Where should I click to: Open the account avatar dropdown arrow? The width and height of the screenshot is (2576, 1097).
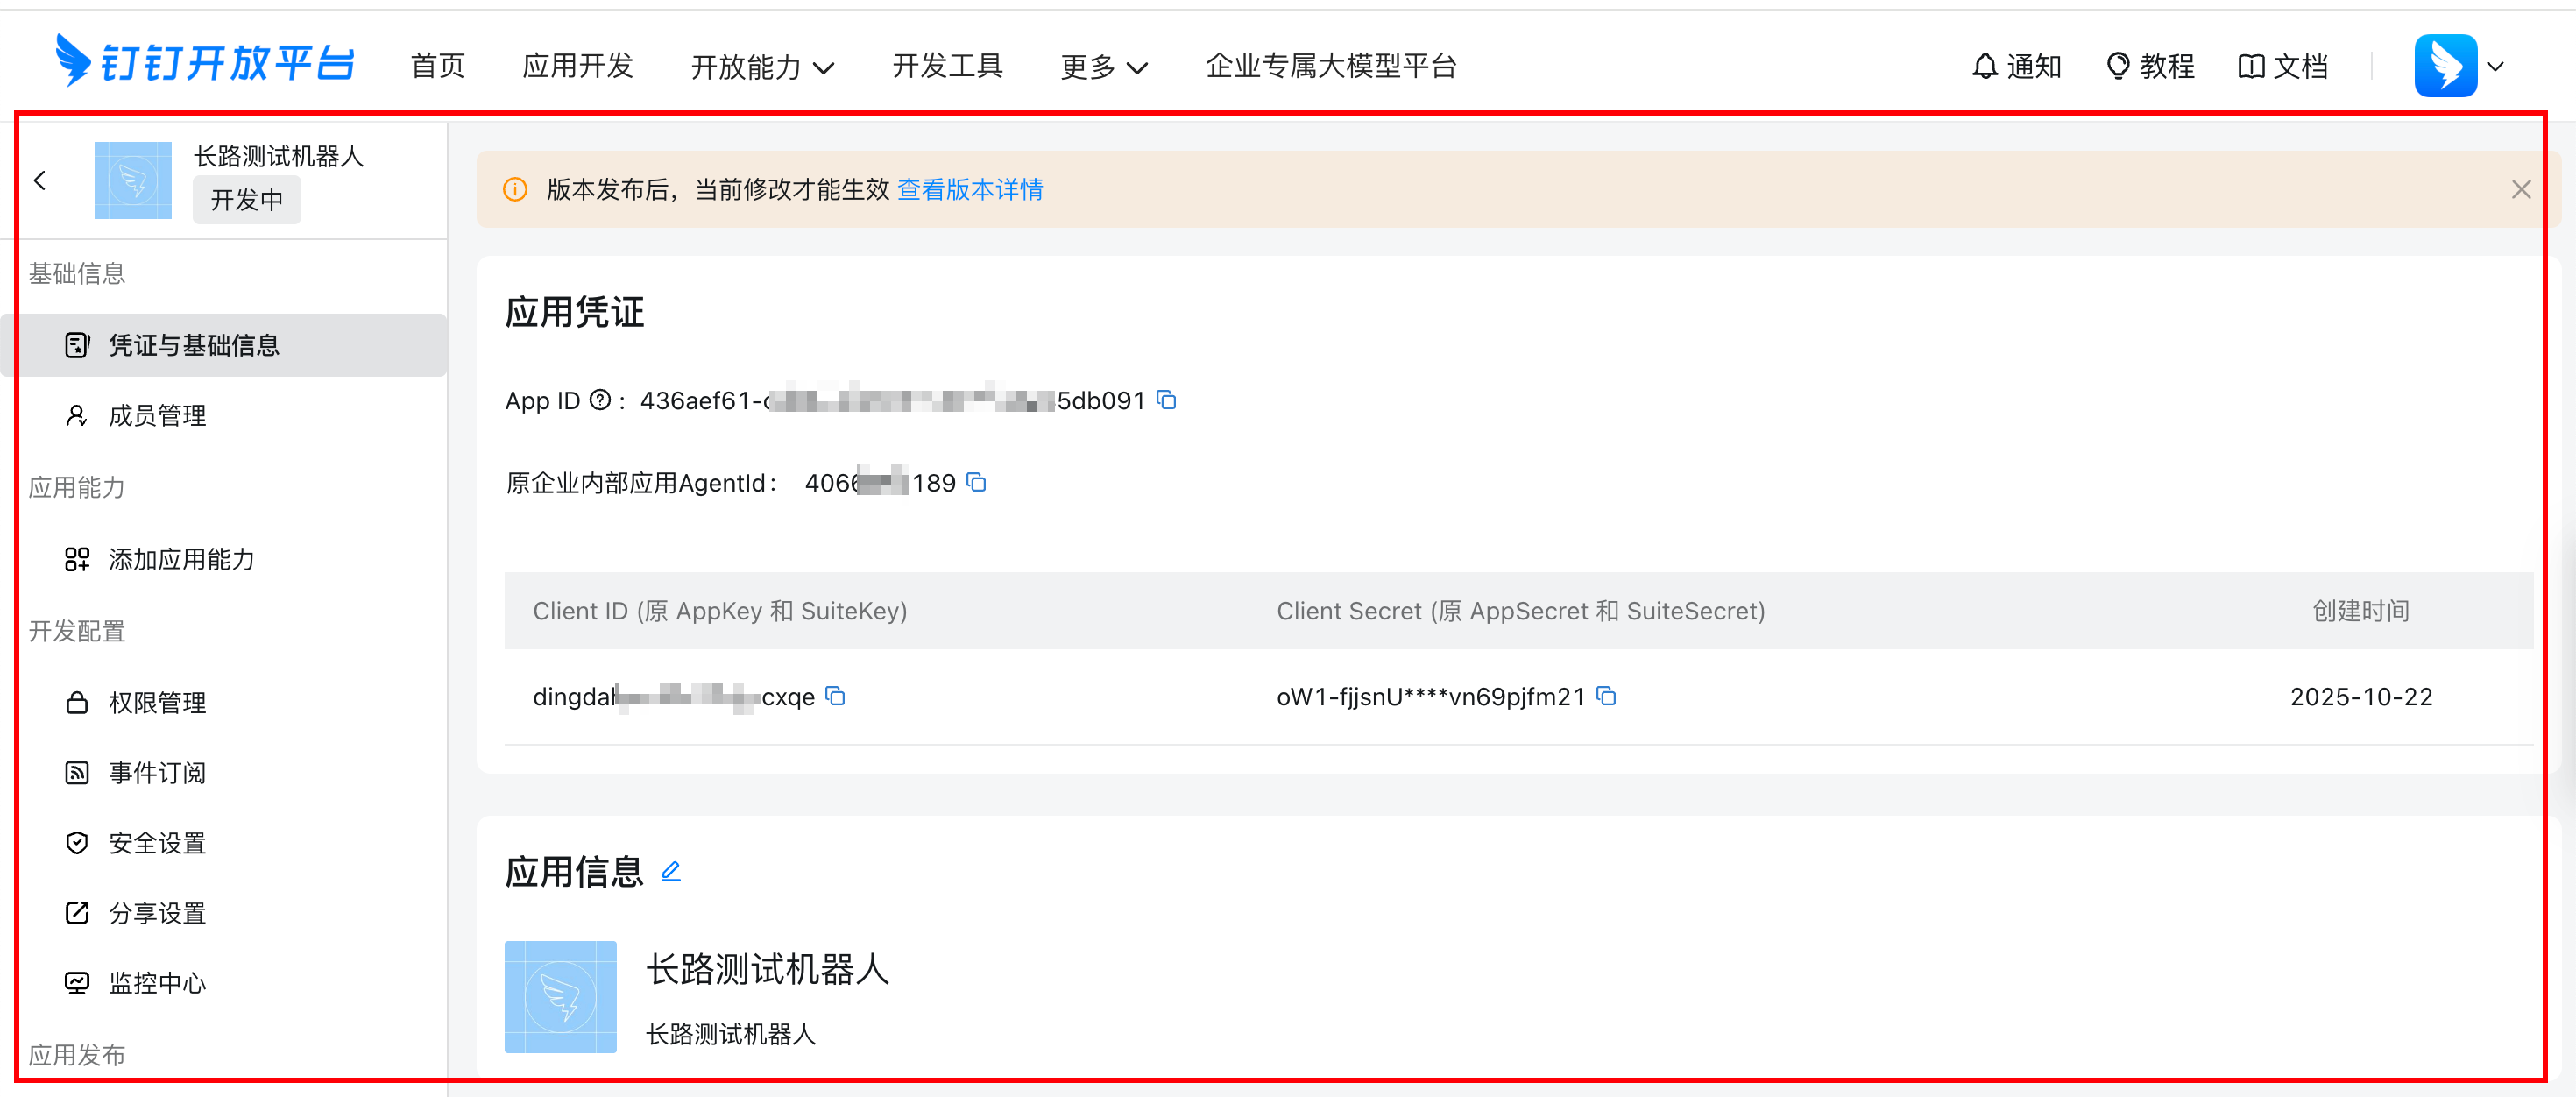[x=2496, y=67]
